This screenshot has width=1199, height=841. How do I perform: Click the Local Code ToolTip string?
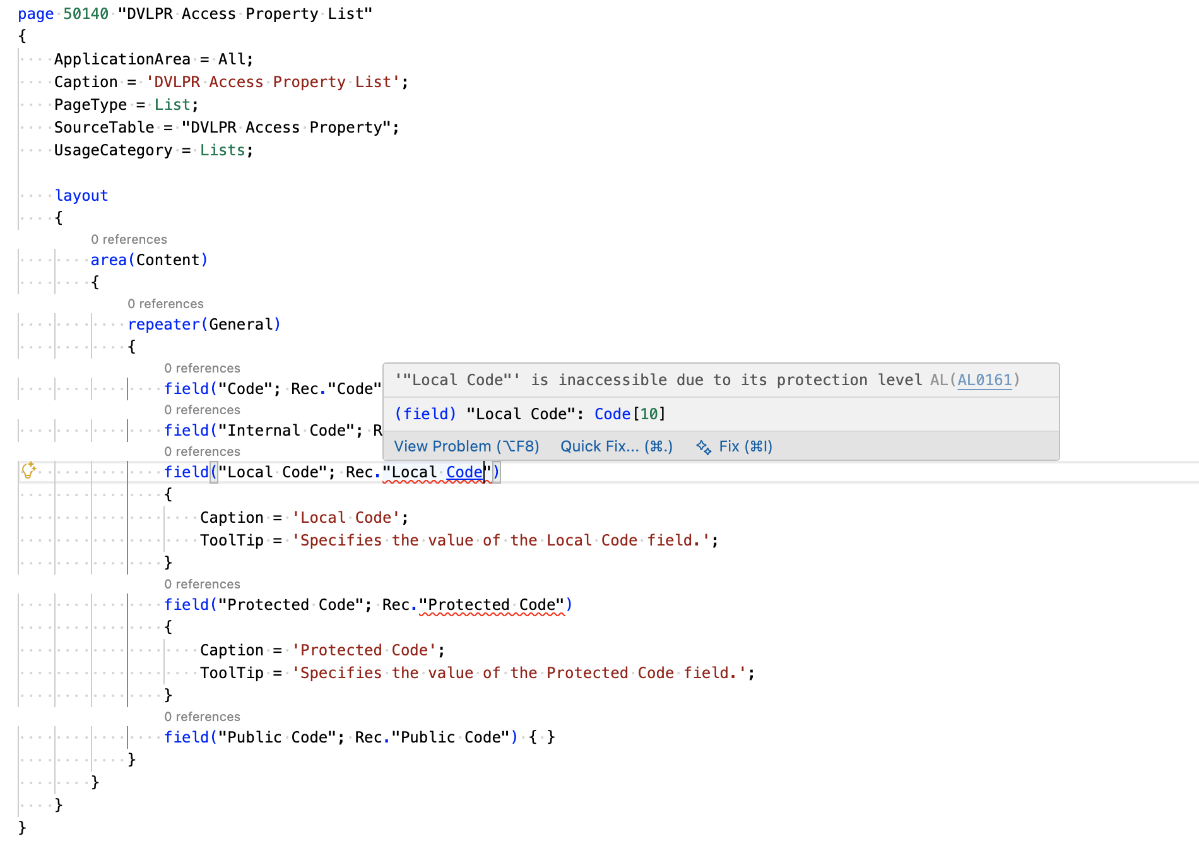(500, 540)
